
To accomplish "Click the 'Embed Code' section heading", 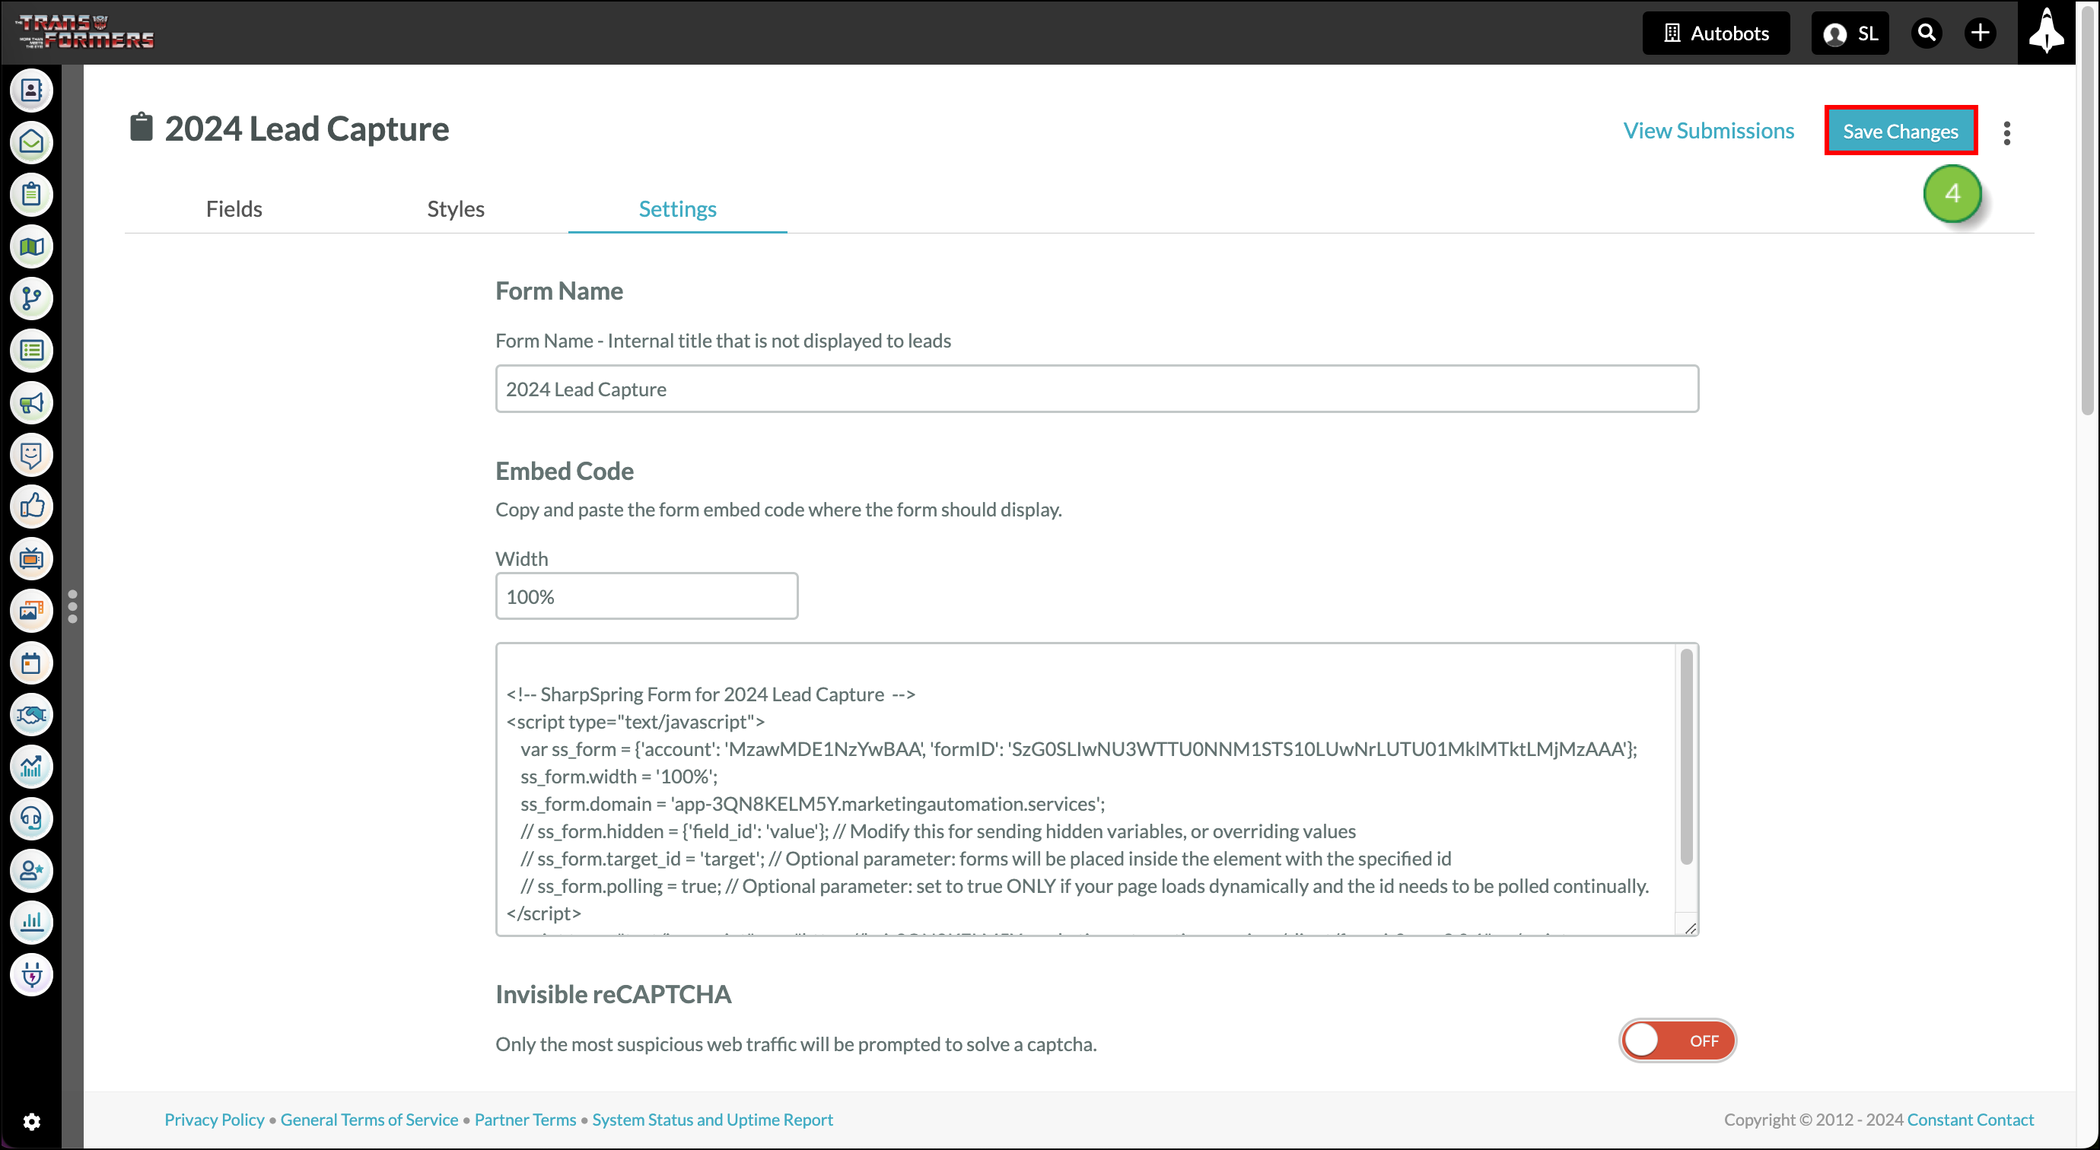I will tap(564, 471).
